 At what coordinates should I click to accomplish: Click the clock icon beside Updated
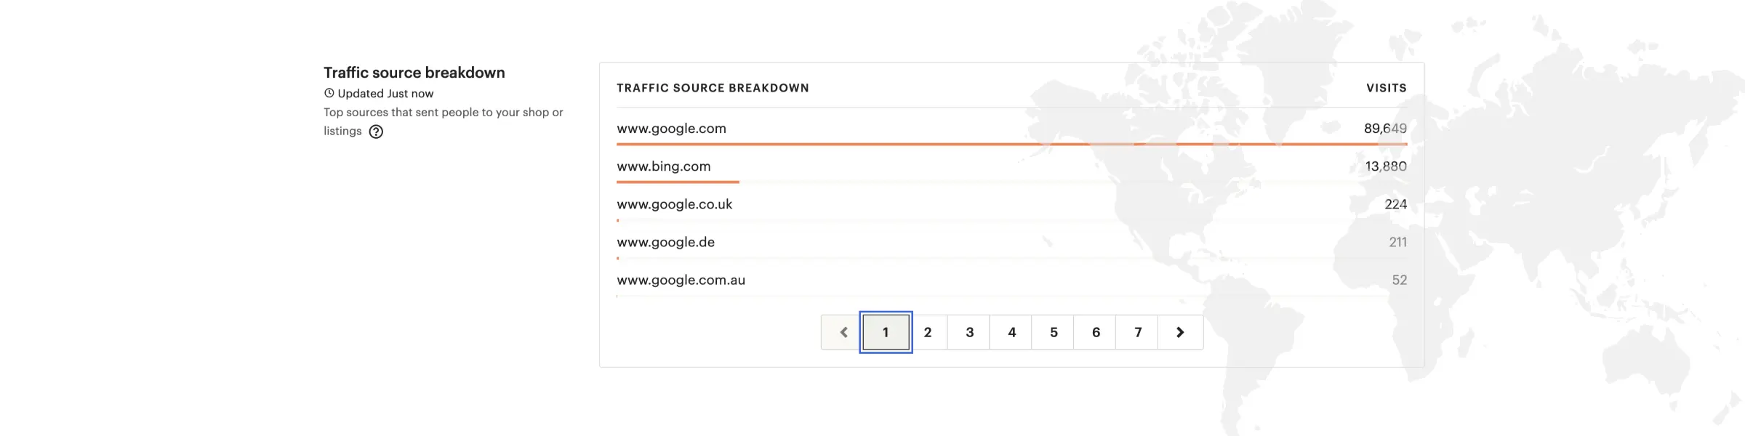point(329,93)
